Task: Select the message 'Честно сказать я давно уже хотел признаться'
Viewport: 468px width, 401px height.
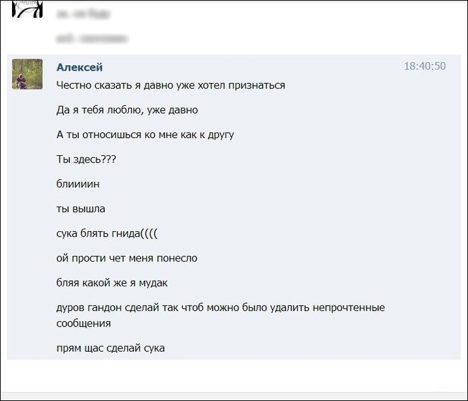Action: (x=171, y=85)
